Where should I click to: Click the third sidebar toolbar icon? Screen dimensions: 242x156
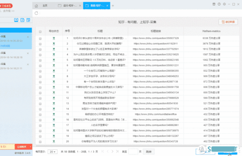(x=29, y=20)
